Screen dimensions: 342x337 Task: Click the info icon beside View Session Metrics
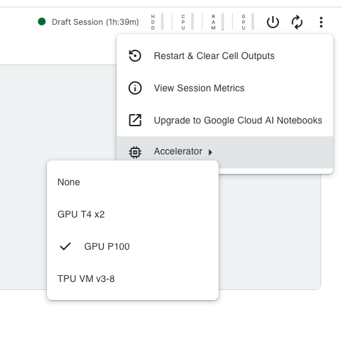pos(135,88)
